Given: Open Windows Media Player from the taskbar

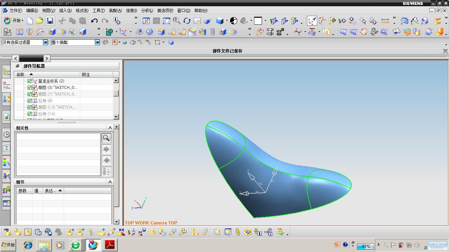Looking at the screenshot, I should 60,245.
